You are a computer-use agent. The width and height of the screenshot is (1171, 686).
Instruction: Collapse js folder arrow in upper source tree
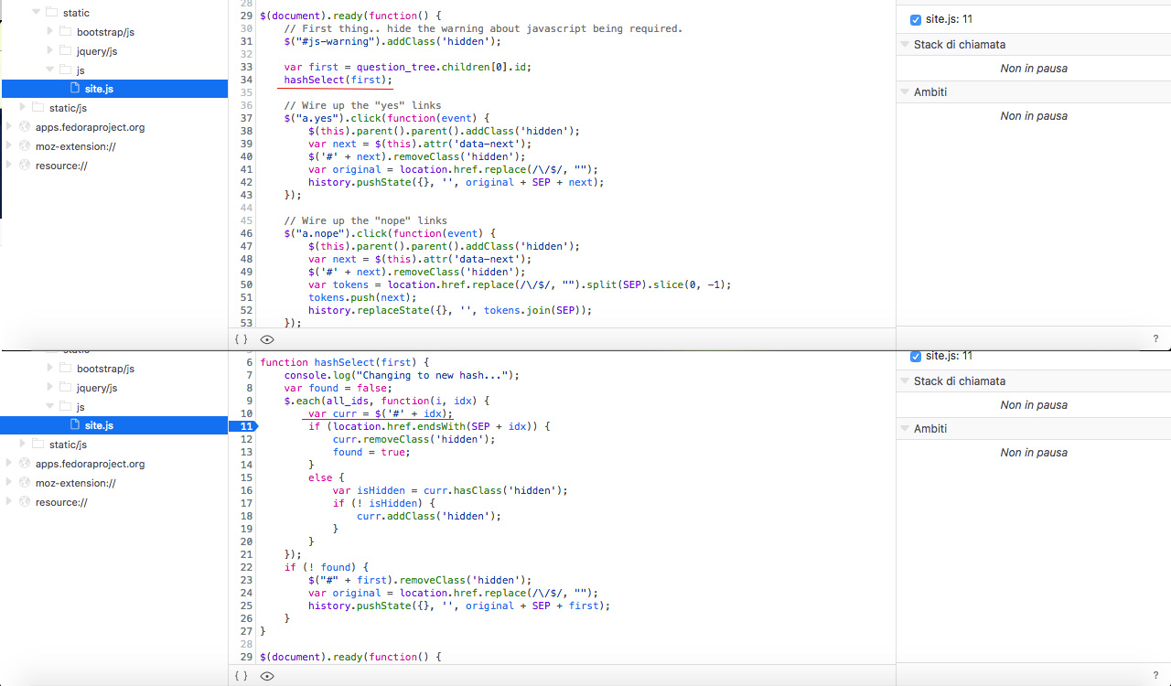[x=51, y=70]
